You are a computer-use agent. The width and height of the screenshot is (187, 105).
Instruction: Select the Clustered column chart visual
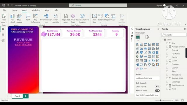(x=149, y=44)
